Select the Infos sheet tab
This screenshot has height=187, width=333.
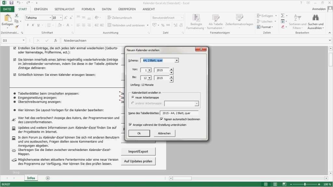point(31,178)
